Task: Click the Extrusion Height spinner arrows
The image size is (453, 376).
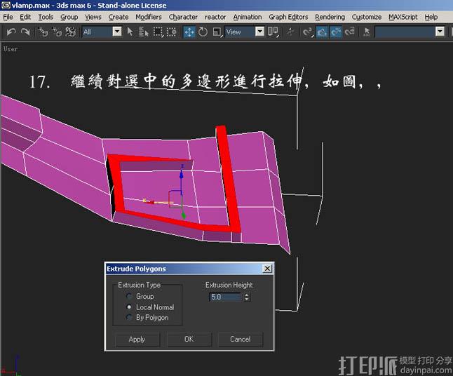Action: coord(247,297)
